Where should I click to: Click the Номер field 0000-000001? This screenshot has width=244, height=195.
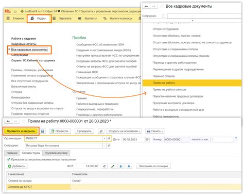pyautogui.click(x=177, y=139)
